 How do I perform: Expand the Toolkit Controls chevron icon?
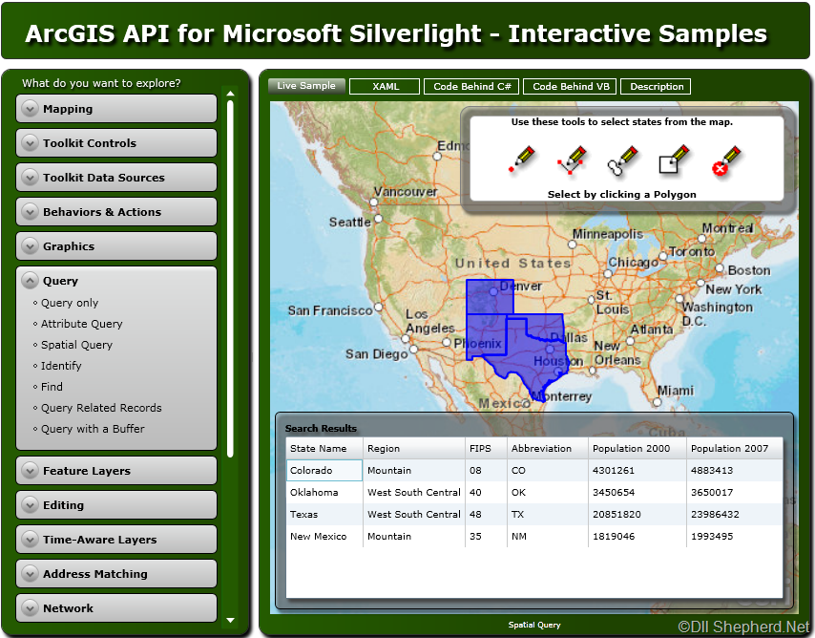coord(31,143)
